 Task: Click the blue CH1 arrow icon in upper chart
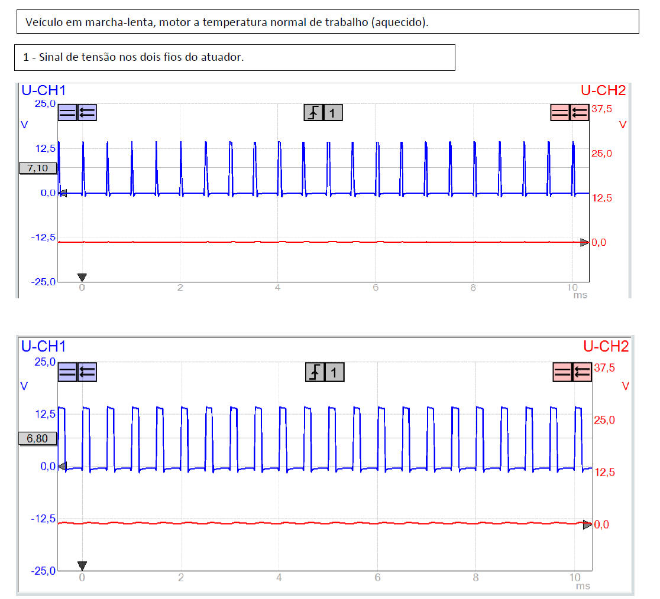coord(87,112)
